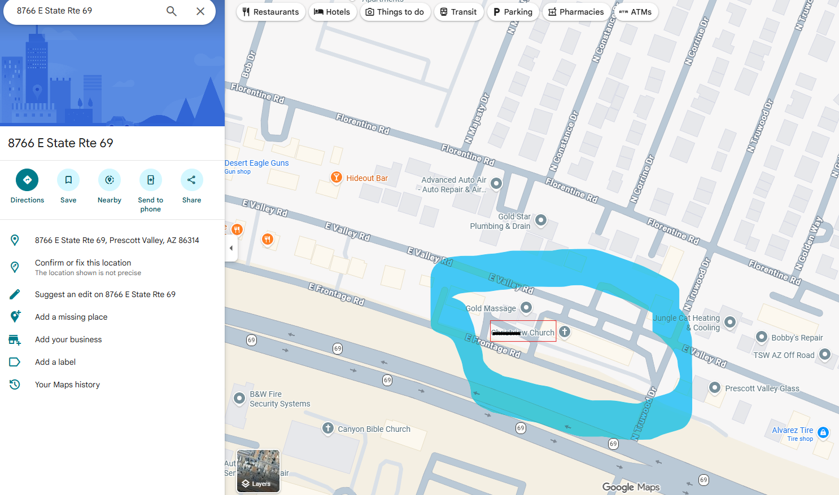Click the Maps history clock icon
Screen dimensions: 839x495
(15, 384)
